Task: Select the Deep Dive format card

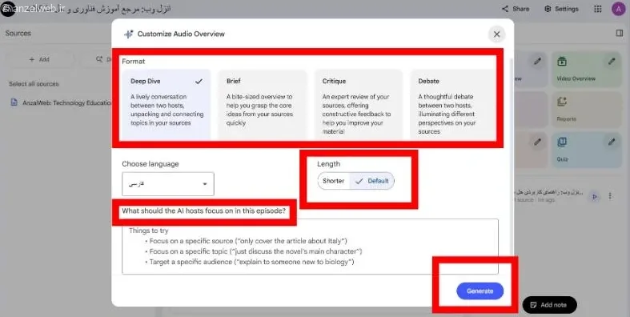Action: point(167,104)
